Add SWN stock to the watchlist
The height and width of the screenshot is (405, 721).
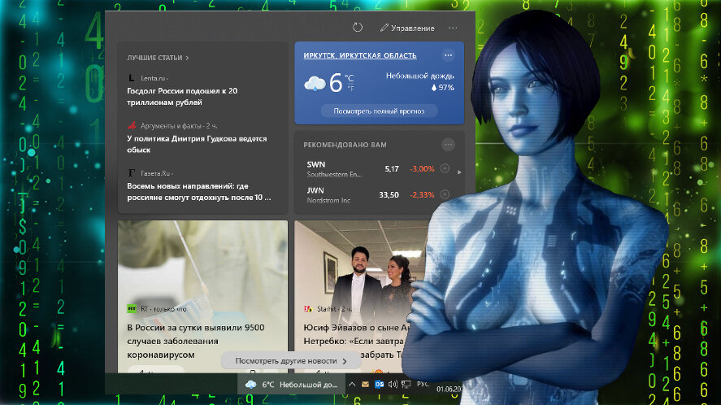point(445,168)
